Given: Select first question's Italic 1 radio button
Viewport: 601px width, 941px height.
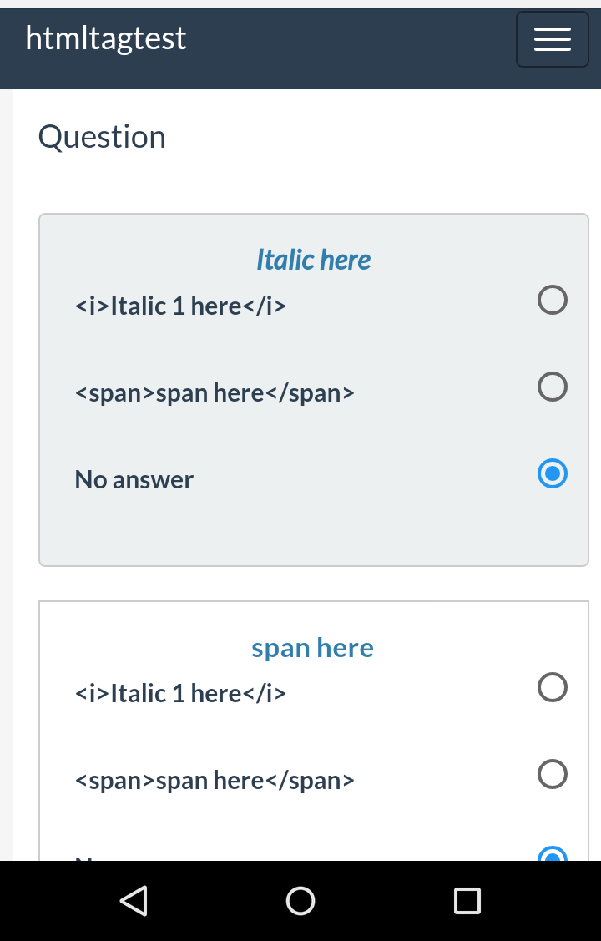Looking at the screenshot, I should click(553, 299).
